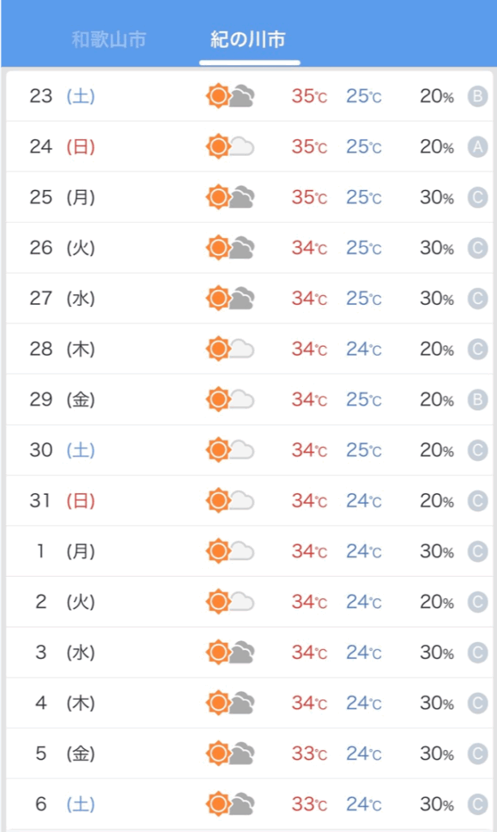497x832 pixels.
Task: Click the 24°c low temperature on day 2
Action: (x=364, y=602)
